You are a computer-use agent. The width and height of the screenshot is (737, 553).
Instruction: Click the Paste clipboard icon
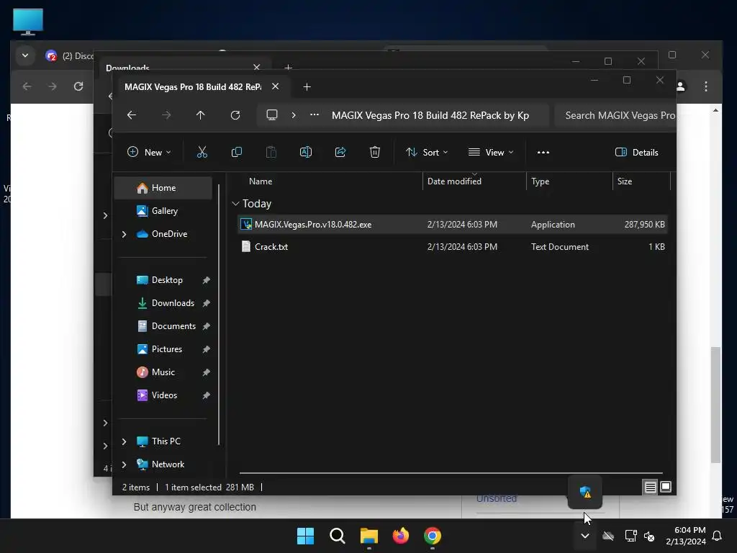(271, 153)
